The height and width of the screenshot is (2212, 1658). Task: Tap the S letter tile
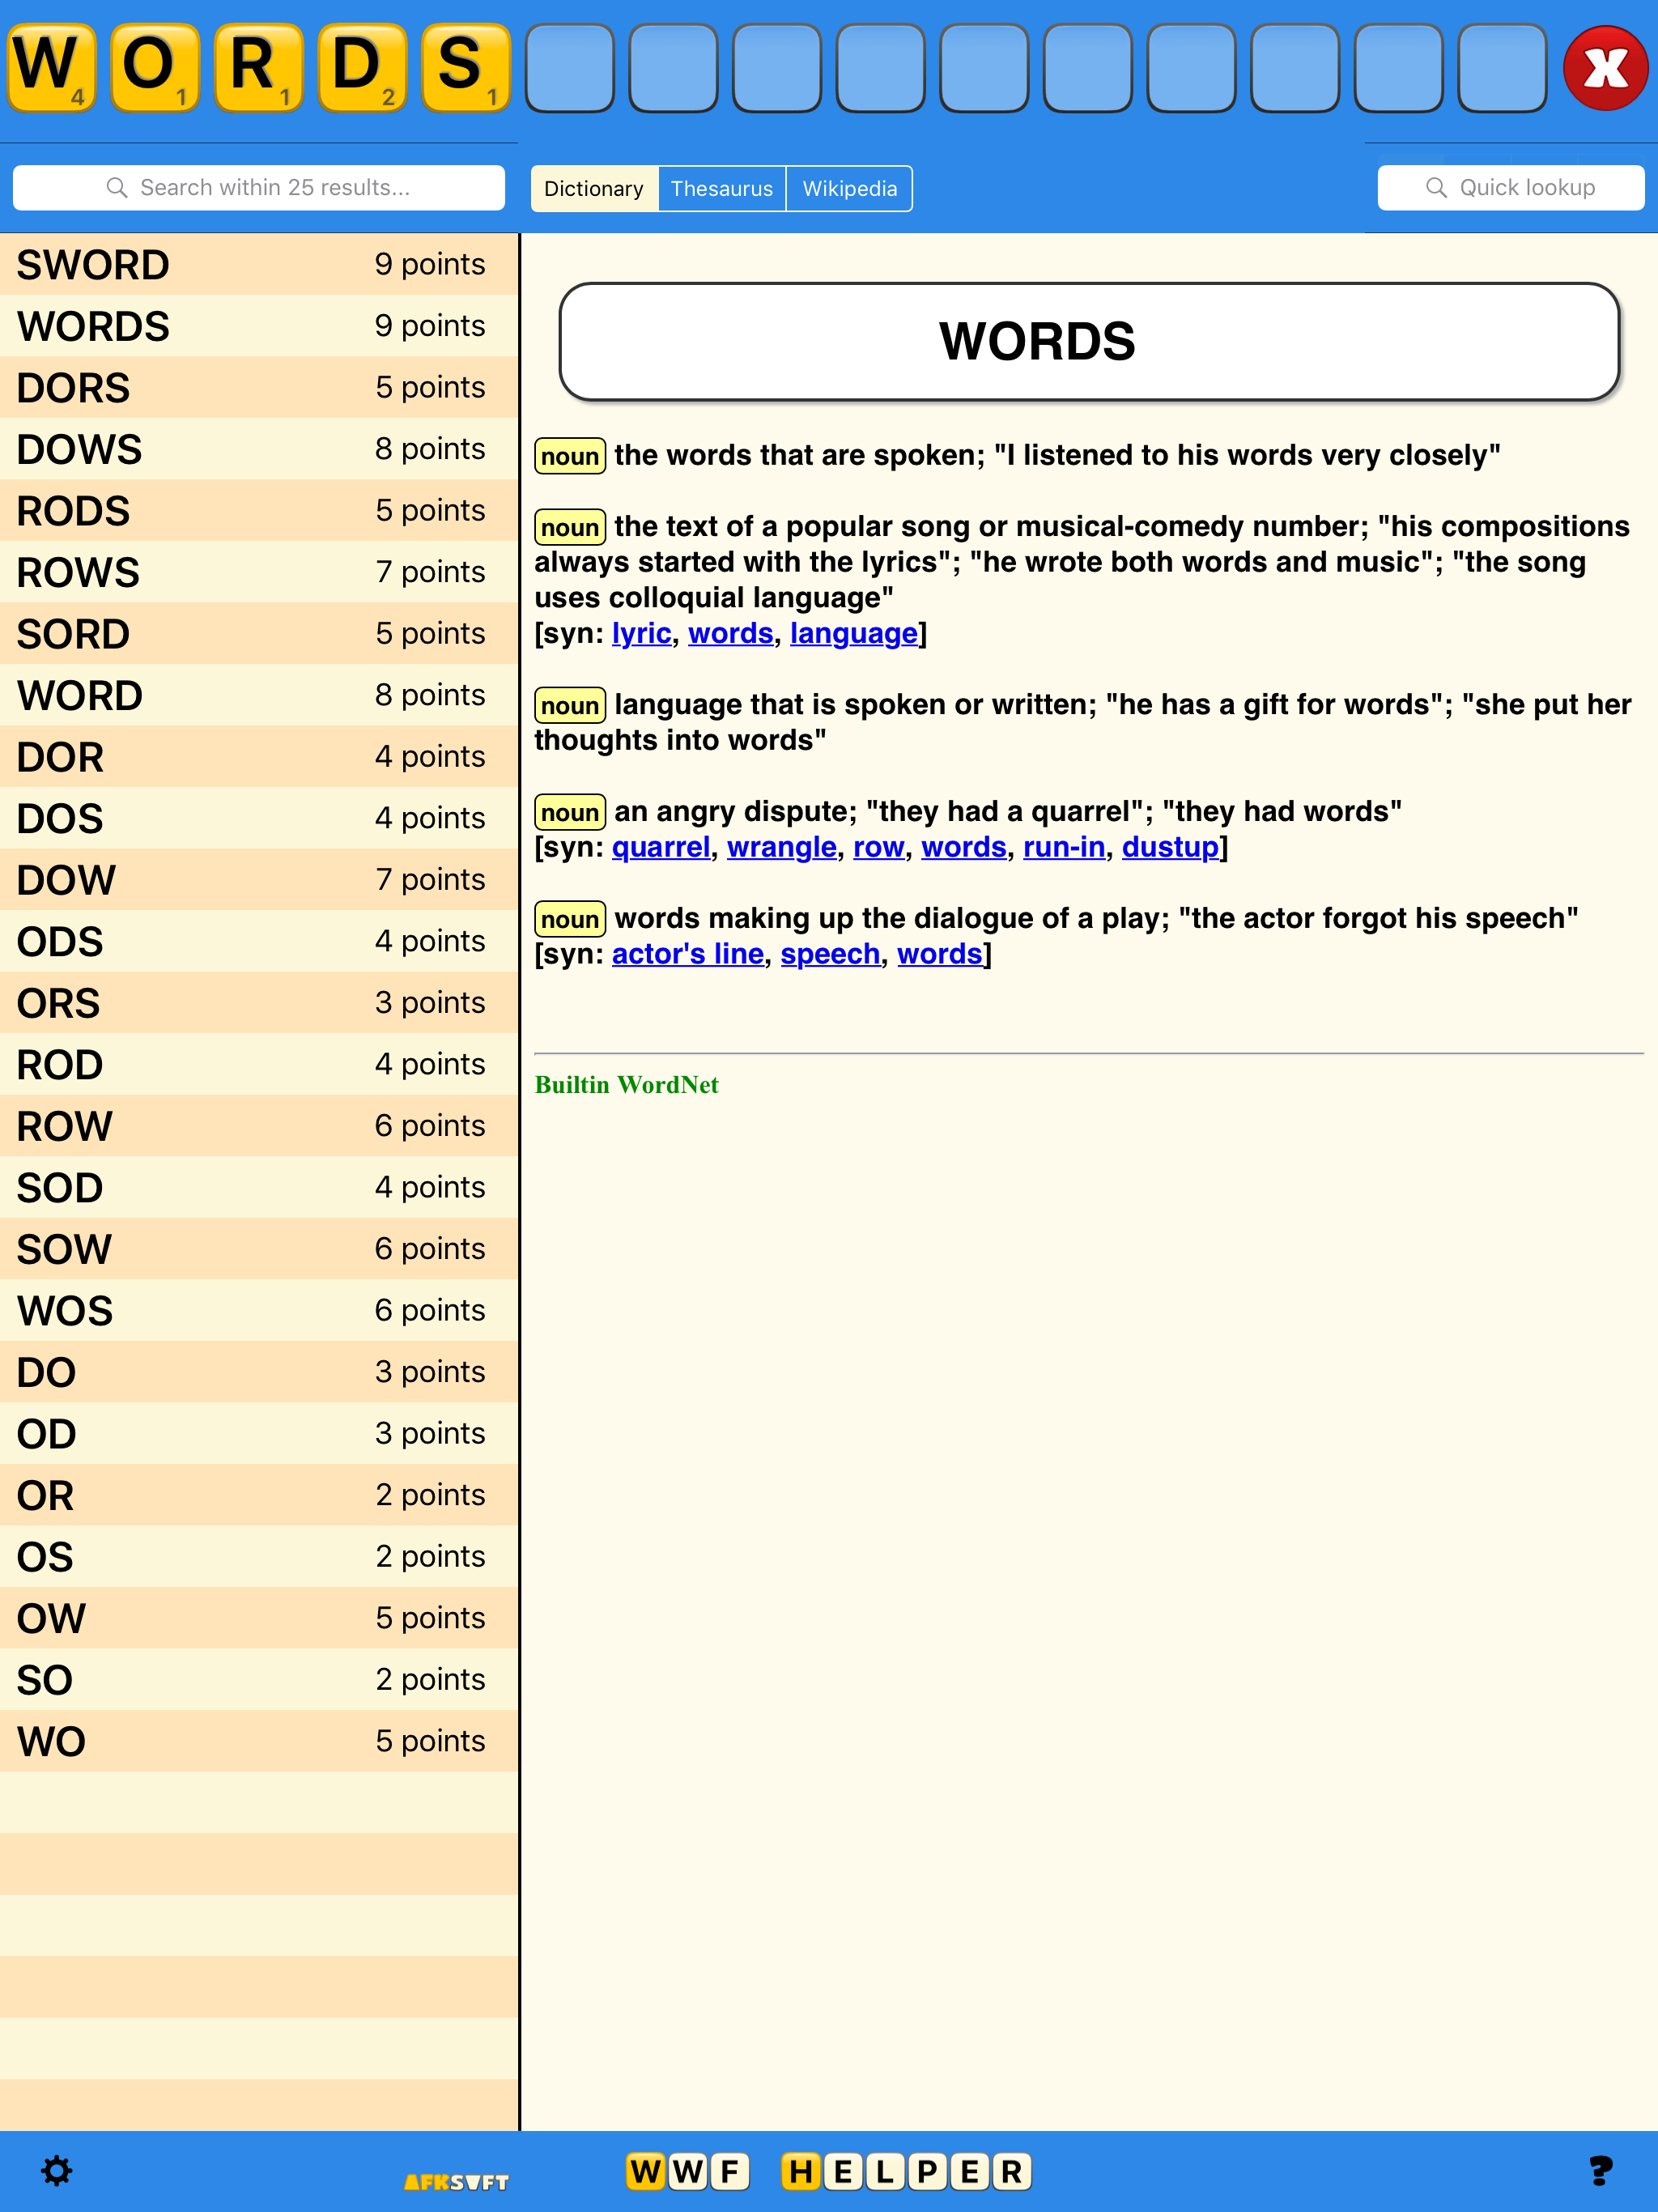click(x=465, y=69)
